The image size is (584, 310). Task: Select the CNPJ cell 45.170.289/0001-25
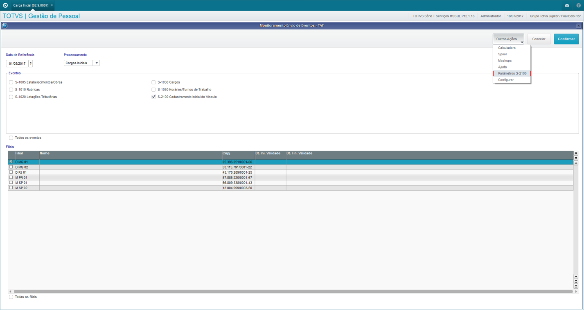click(238, 172)
